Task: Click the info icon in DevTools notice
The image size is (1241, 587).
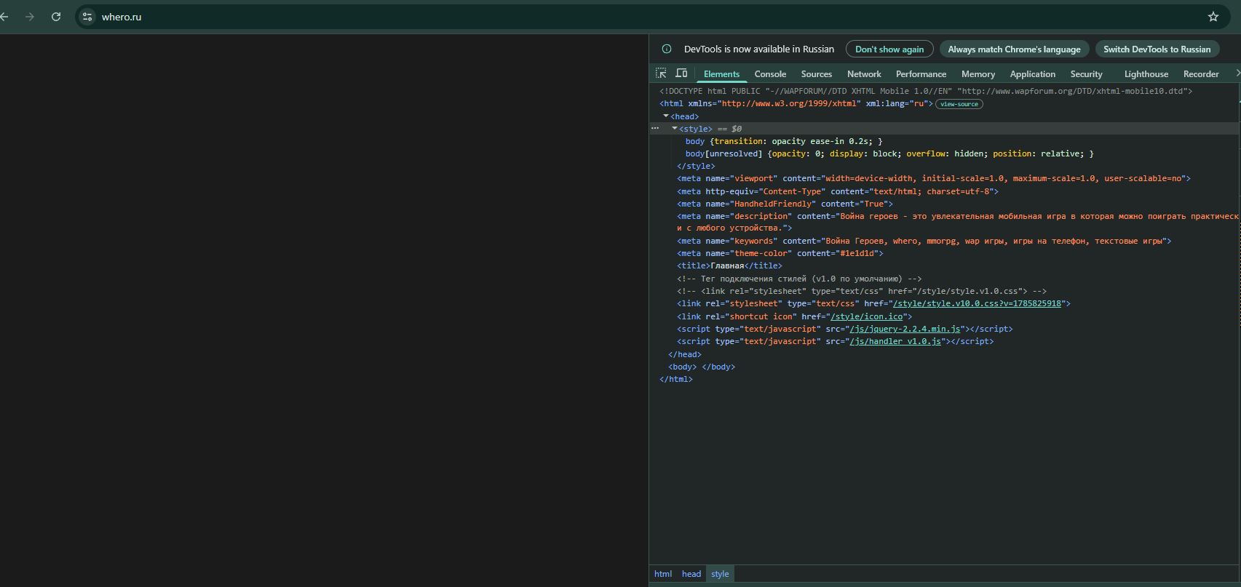Action: point(666,49)
